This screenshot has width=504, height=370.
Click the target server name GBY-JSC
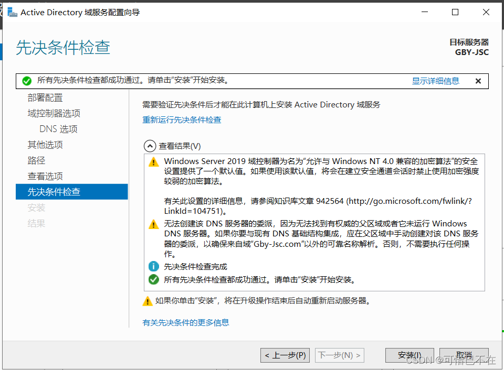[471, 52]
